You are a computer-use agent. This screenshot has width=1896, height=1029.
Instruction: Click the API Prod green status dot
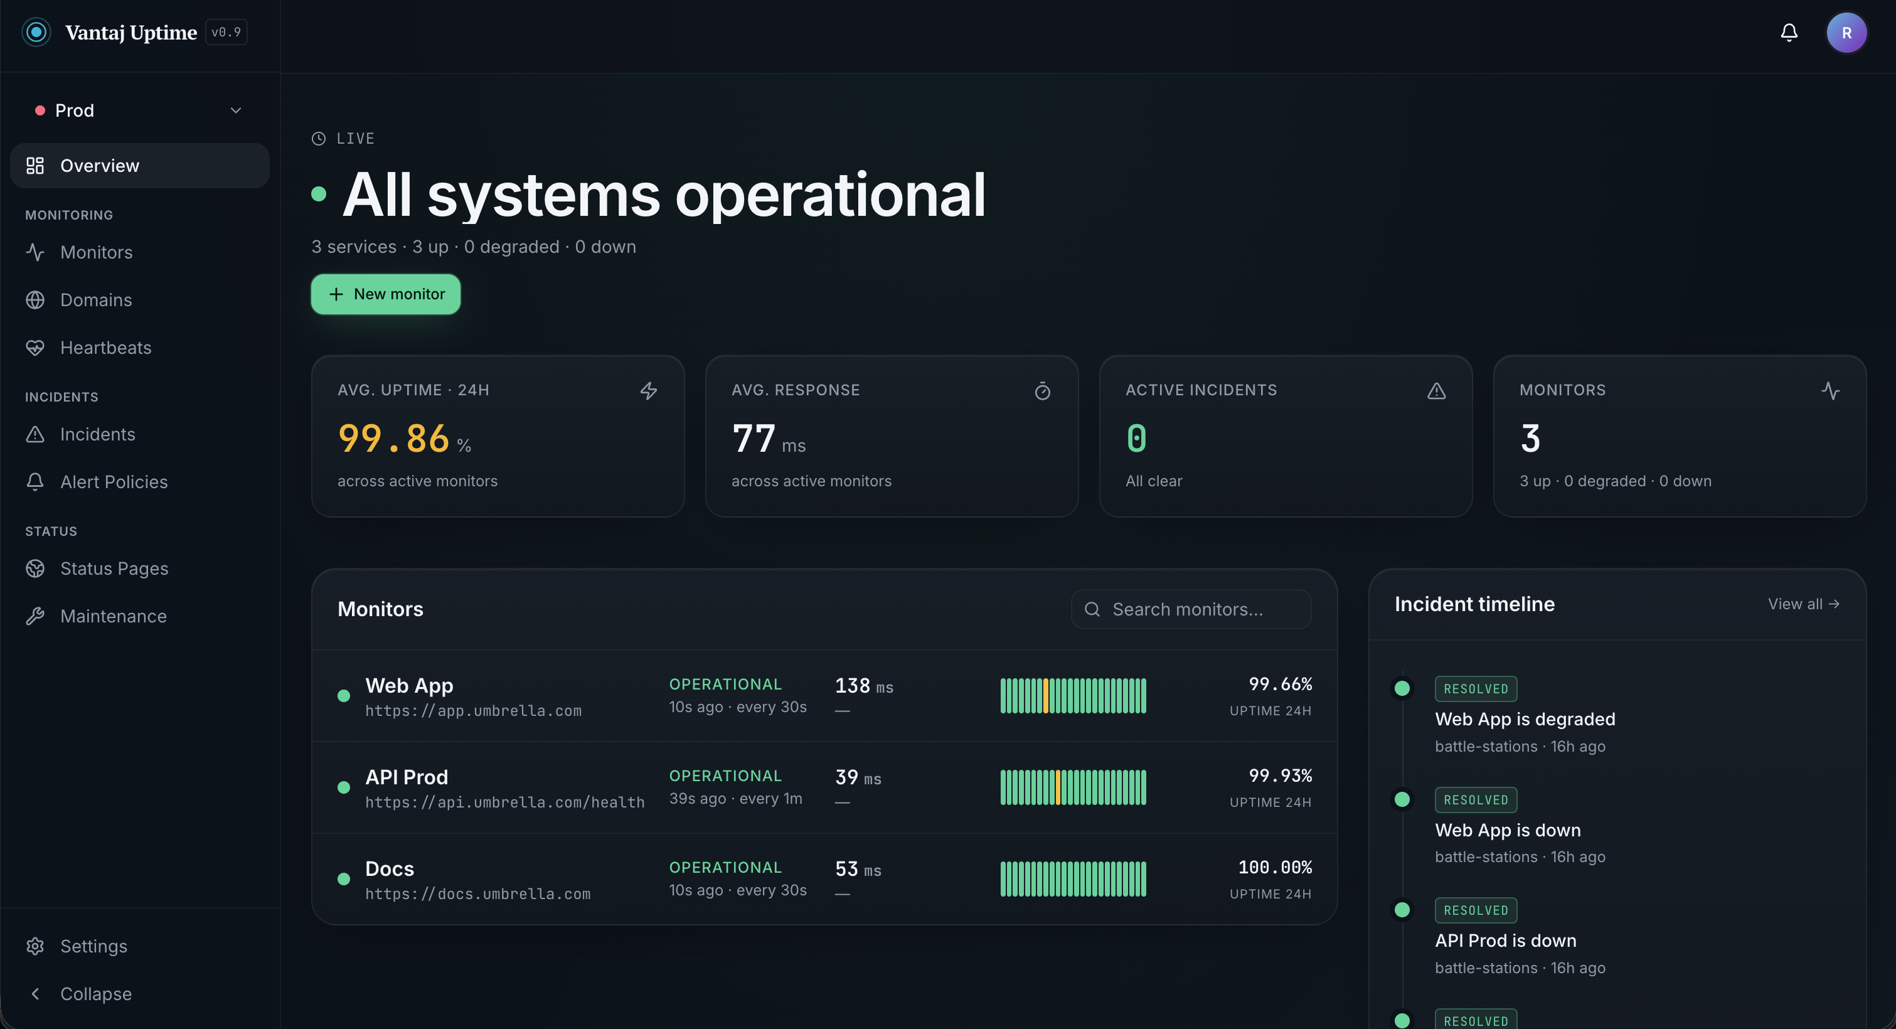pos(344,787)
